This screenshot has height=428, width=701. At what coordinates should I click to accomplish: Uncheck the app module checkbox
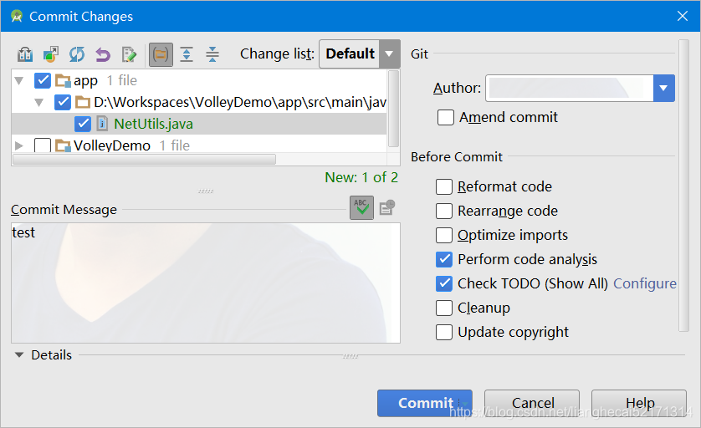click(43, 81)
